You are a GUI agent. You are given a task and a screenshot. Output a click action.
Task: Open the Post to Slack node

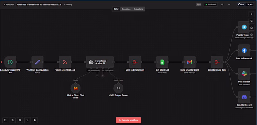(244, 74)
